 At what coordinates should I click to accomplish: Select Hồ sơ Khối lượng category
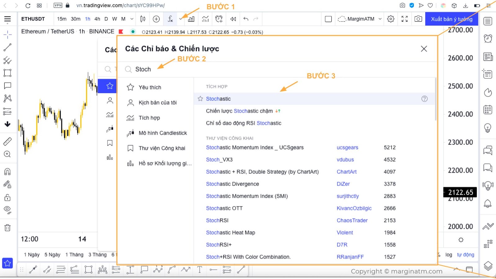click(x=155, y=163)
